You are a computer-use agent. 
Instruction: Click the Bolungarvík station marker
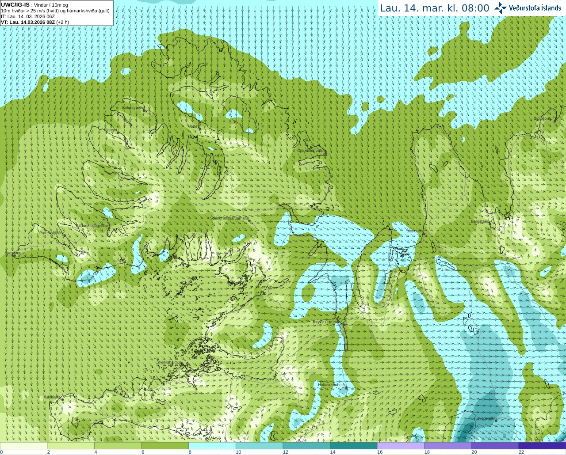[144, 110]
